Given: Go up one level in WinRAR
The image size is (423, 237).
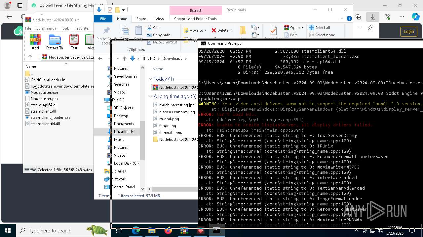Looking at the screenshot, I should [30, 57].
